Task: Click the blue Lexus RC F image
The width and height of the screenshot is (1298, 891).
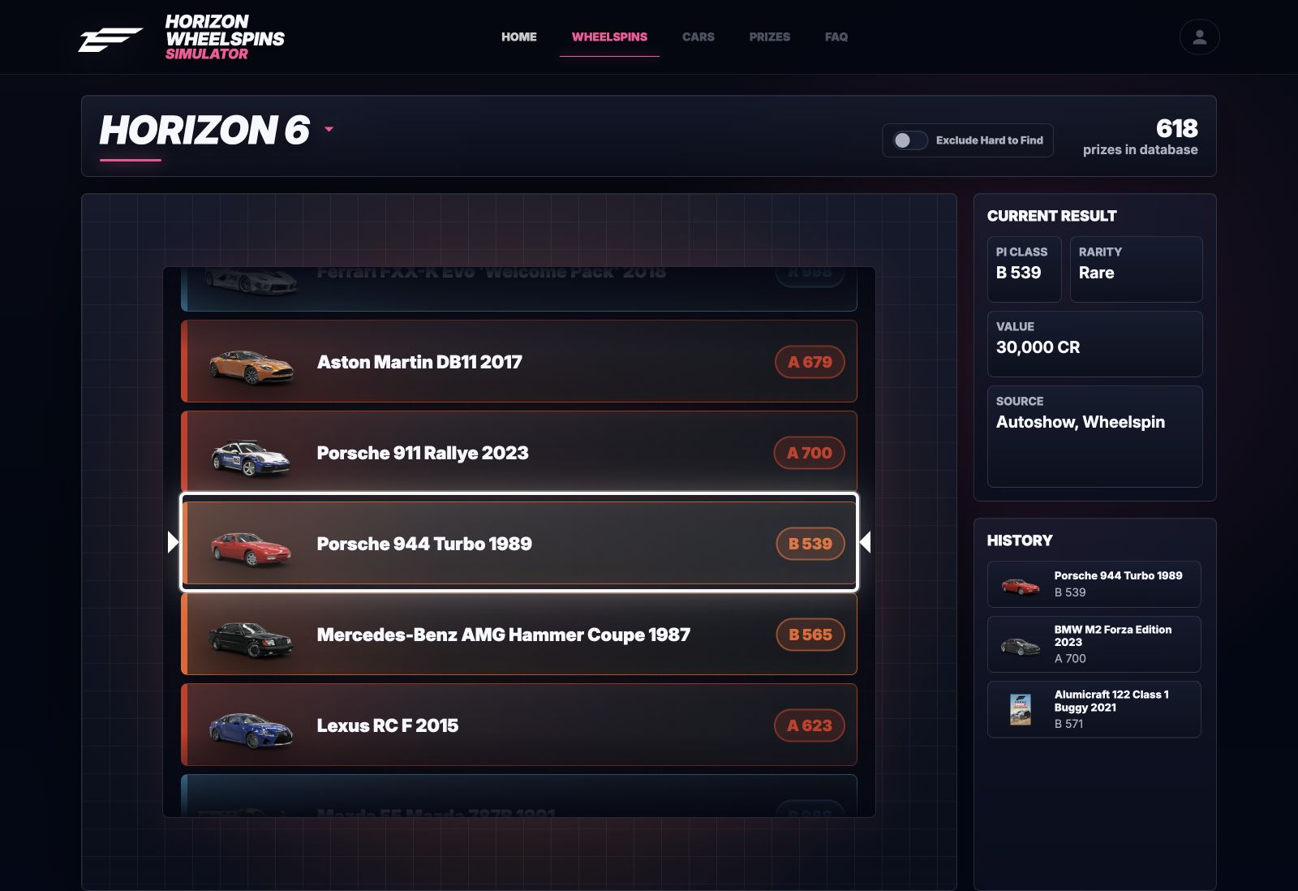Action: coord(251,730)
